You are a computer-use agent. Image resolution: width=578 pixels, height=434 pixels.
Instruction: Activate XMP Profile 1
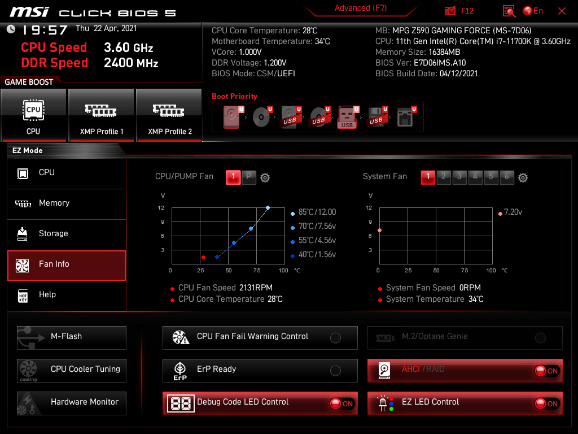(x=102, y=115)
